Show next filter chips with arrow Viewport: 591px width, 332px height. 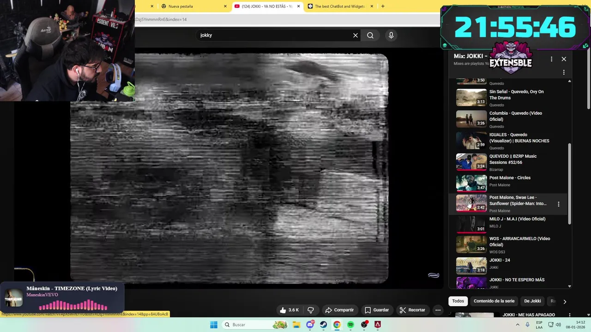point(564,301)
